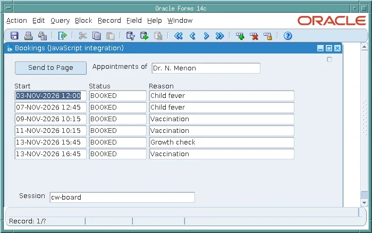
Task: Go to next record arrow
Action: pos(206,36)
